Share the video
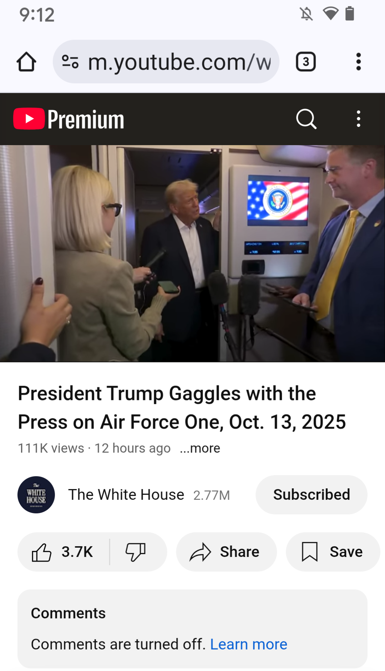 click(x=226, y=552)
